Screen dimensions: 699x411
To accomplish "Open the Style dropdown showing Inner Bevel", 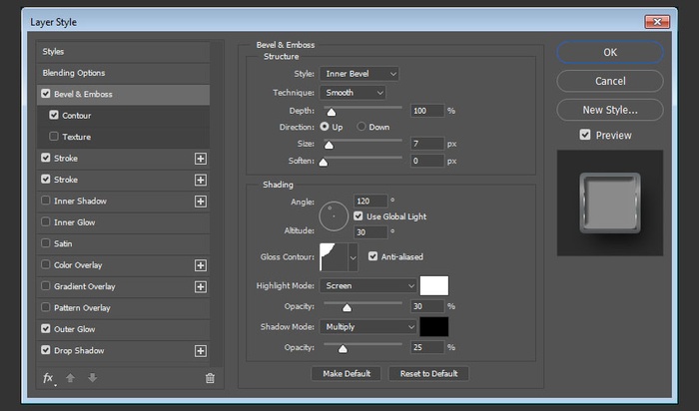I will click(359, 74).
